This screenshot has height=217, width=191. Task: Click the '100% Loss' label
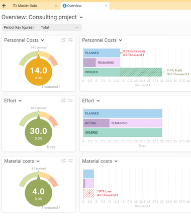pyautogui.click(x=104, y=191)
